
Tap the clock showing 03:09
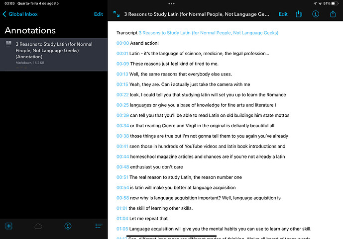click(9, 3)
